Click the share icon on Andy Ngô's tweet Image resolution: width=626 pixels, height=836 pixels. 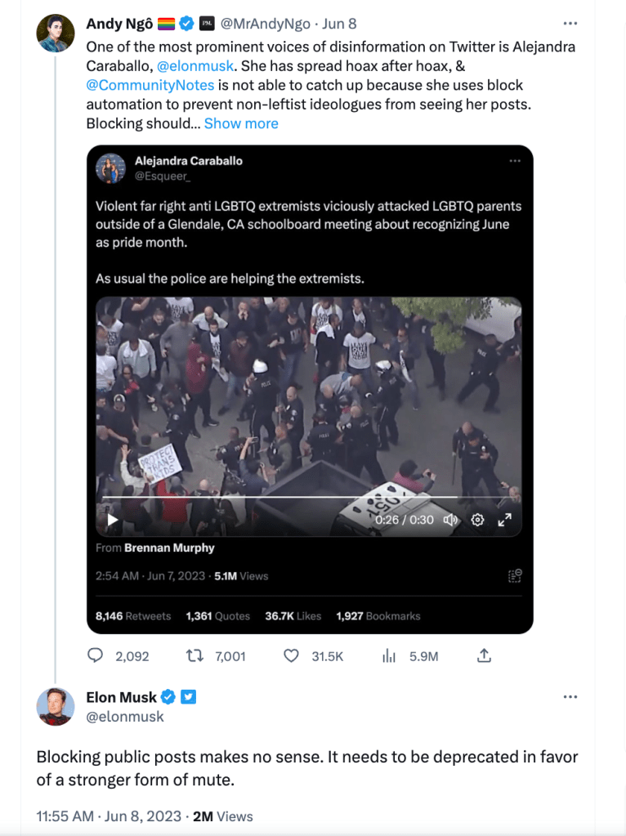[x=484, y=655]
